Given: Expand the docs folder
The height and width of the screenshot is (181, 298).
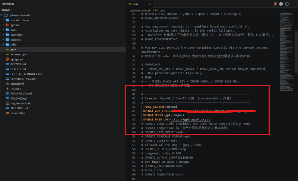Looking at the screenshot, I should click(x=3, y=30).
